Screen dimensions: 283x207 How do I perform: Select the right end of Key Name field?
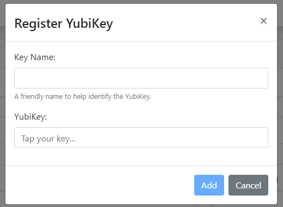coord(262,78)
